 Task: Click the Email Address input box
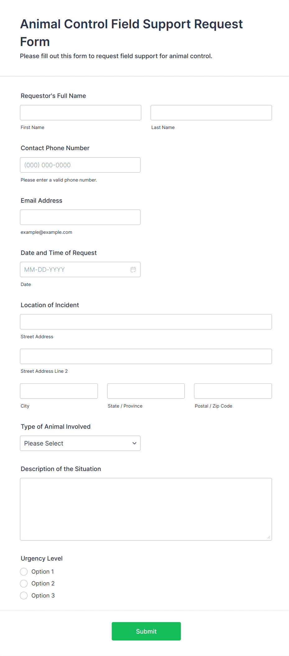pyautogui.click(x=80, y=217)
